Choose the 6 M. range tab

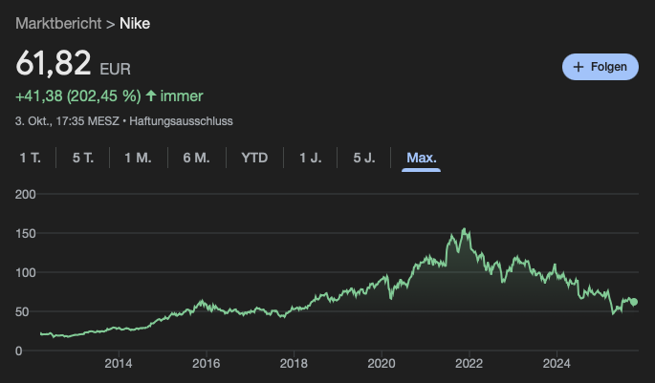point(196,158)
